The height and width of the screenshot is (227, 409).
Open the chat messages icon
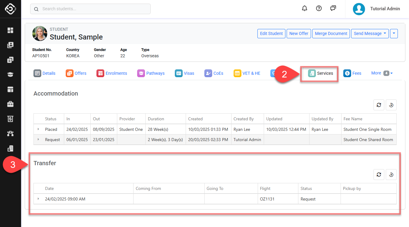(x=333, y=8)
